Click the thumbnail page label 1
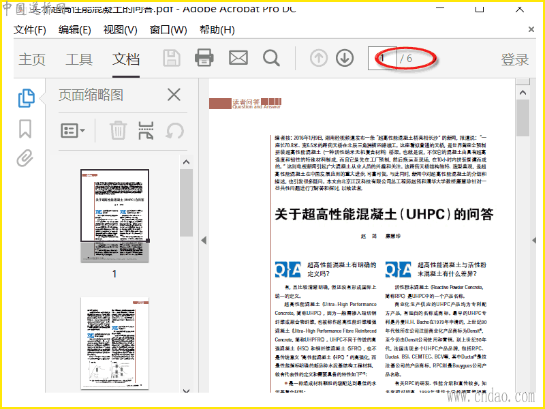 (114, 274)
